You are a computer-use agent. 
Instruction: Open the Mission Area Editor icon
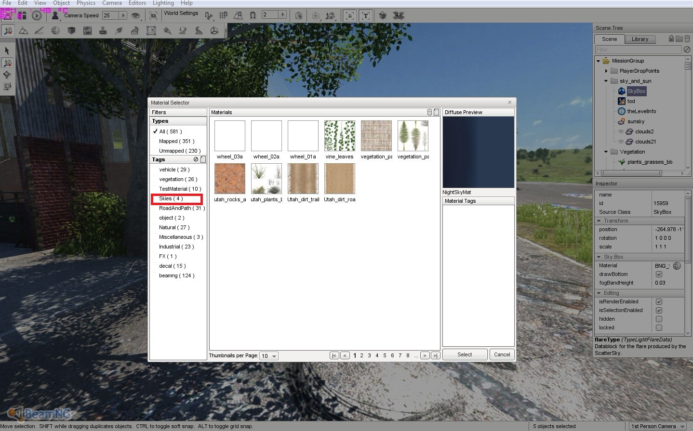(x=151, y=31)
